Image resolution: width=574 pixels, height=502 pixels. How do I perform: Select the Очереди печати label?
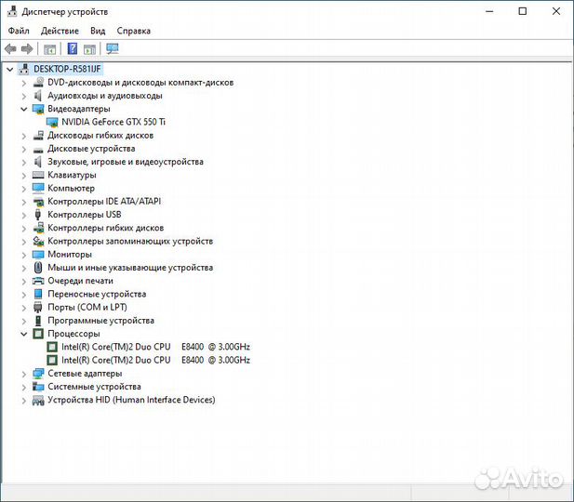(x=81, y=281)
